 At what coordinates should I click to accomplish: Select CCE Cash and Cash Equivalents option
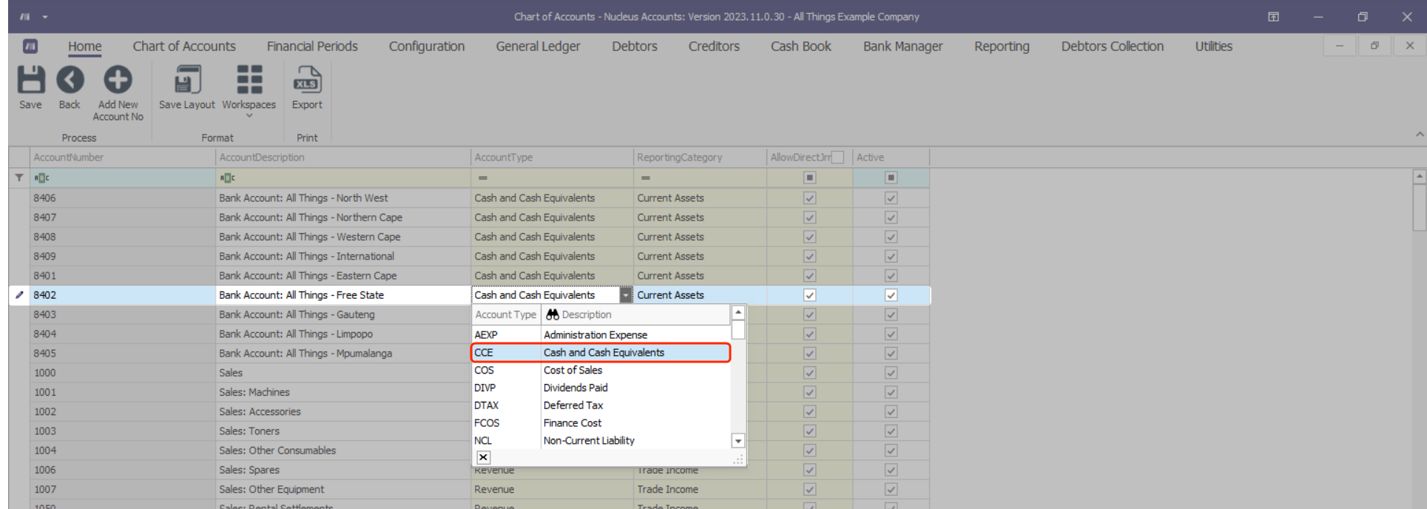pyautogui.click(x=601, y=353)
